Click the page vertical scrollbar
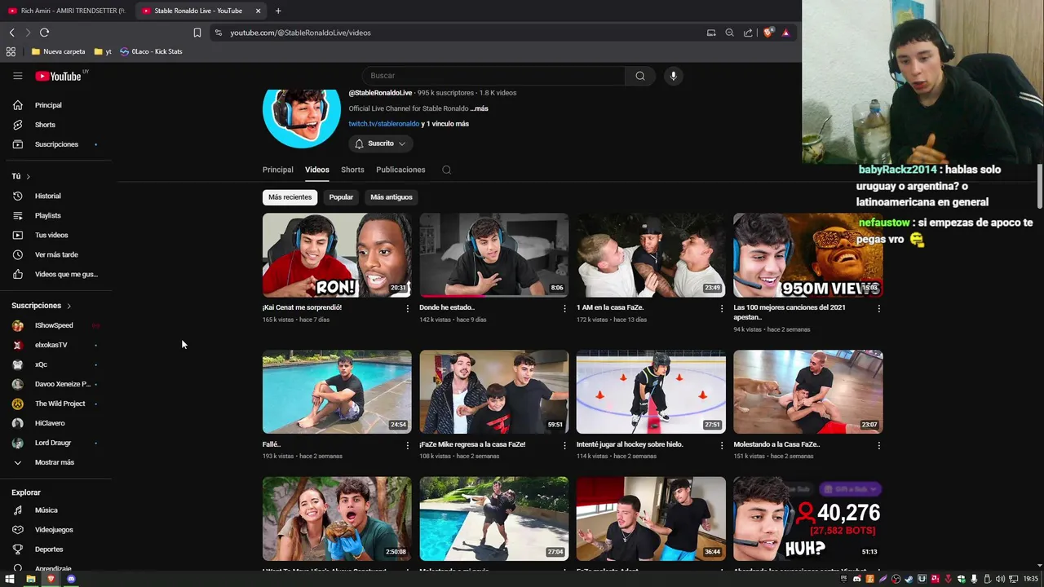The width and height of the screenshot is (1044, 587). click(x=1039, y=186)
